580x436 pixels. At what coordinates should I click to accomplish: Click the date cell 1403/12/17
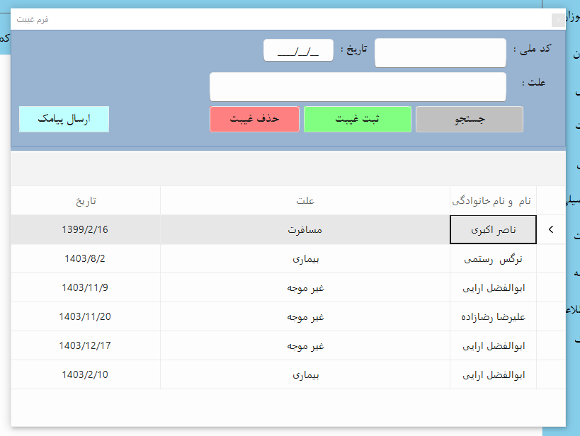[x=86, y=346]
